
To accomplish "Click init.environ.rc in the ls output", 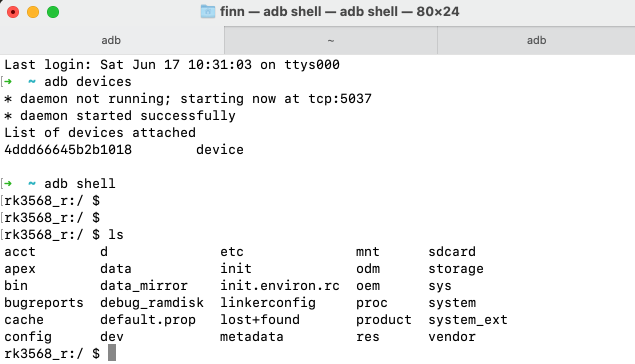I will click(280, 285).
